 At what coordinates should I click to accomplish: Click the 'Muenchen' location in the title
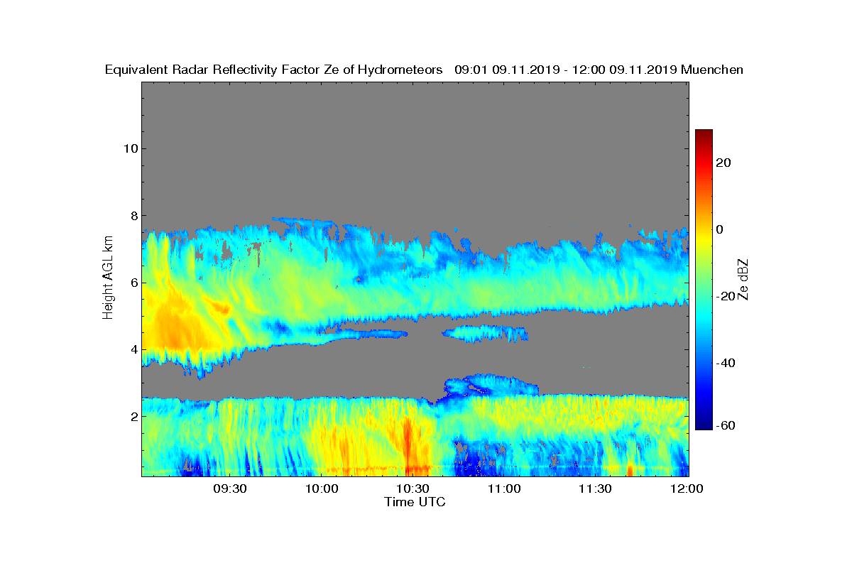coord(712,70)
